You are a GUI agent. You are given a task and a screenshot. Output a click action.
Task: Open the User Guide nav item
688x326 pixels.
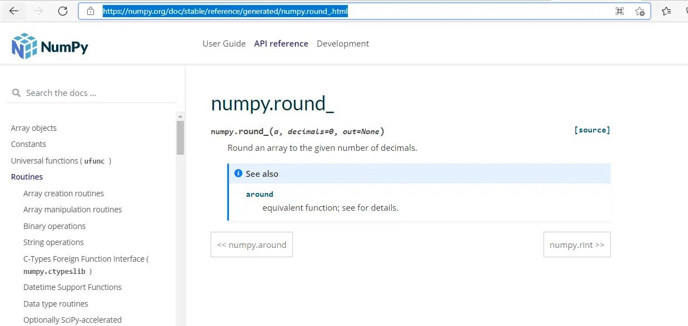[224, 44]
